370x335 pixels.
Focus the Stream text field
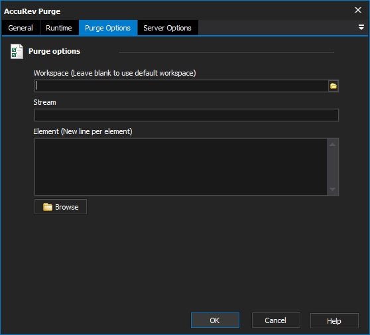[186, 115]
